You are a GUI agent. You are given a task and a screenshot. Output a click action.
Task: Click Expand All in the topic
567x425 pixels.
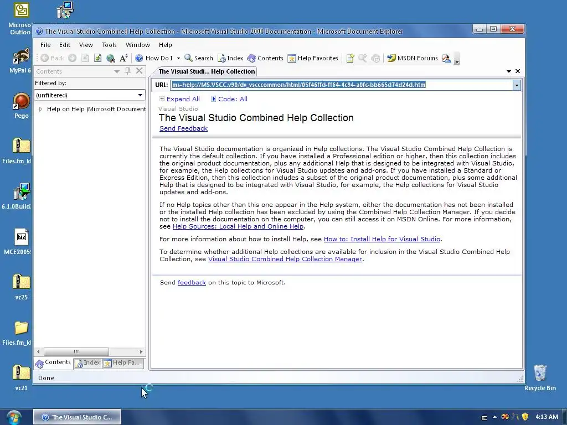tap(180, 99)
